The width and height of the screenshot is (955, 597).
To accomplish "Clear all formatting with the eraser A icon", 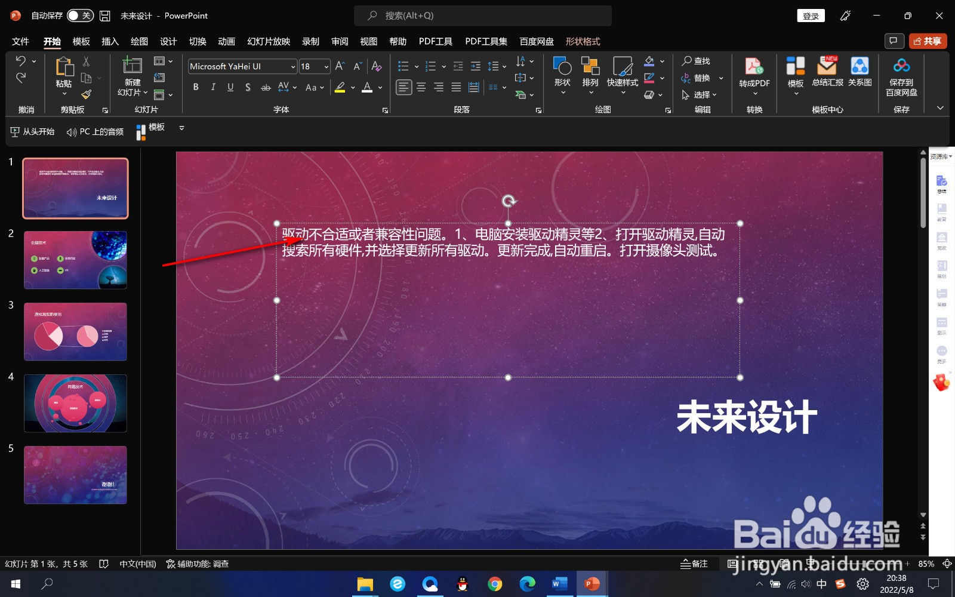I will click(376, 66).
